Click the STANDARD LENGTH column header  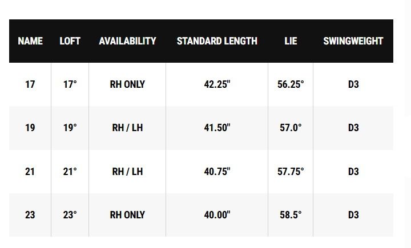point(217,41)
